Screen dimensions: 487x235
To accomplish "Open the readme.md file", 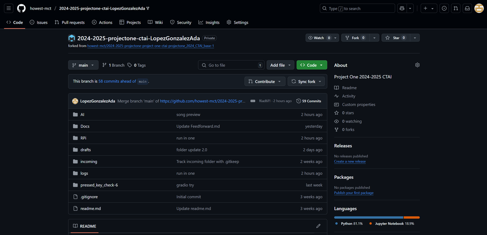I will click(x=91, y=208).
